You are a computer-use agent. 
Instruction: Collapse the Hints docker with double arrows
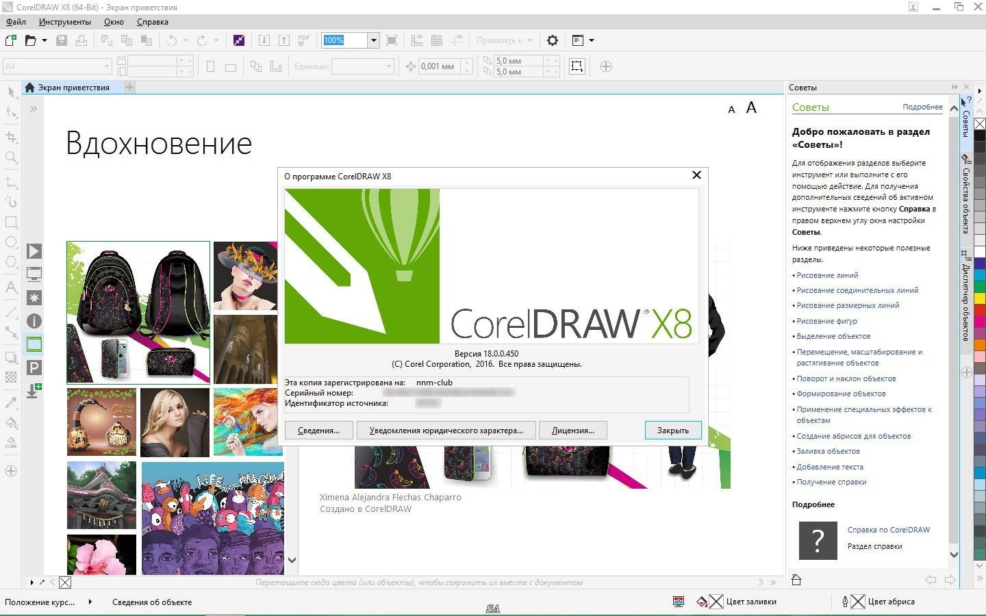coord(955,87)
